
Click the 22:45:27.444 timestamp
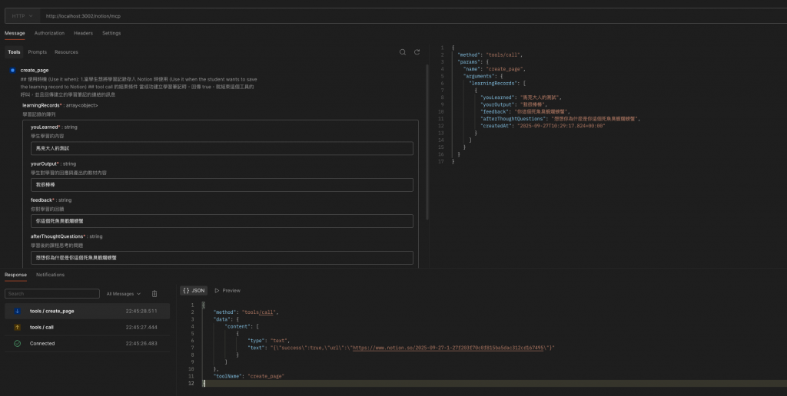[x=141, y=328]
